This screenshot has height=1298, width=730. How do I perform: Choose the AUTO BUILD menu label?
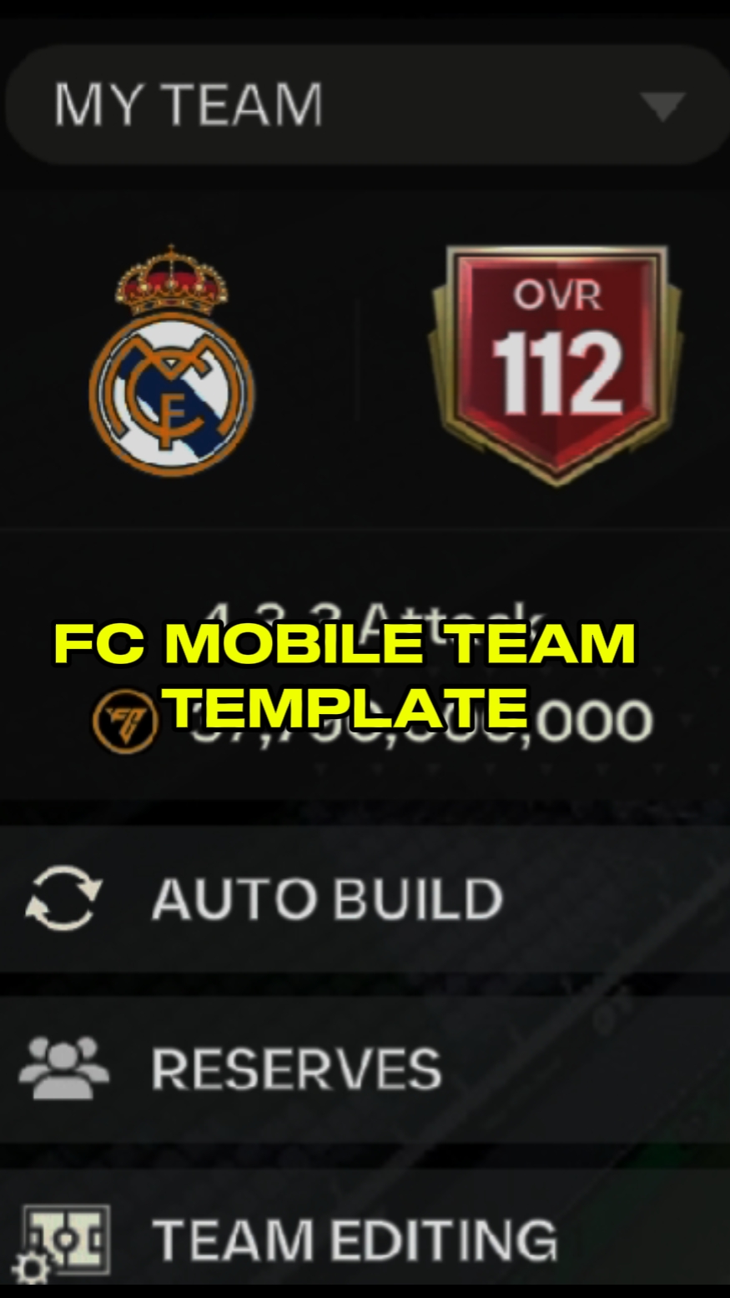tap(327, 898)
